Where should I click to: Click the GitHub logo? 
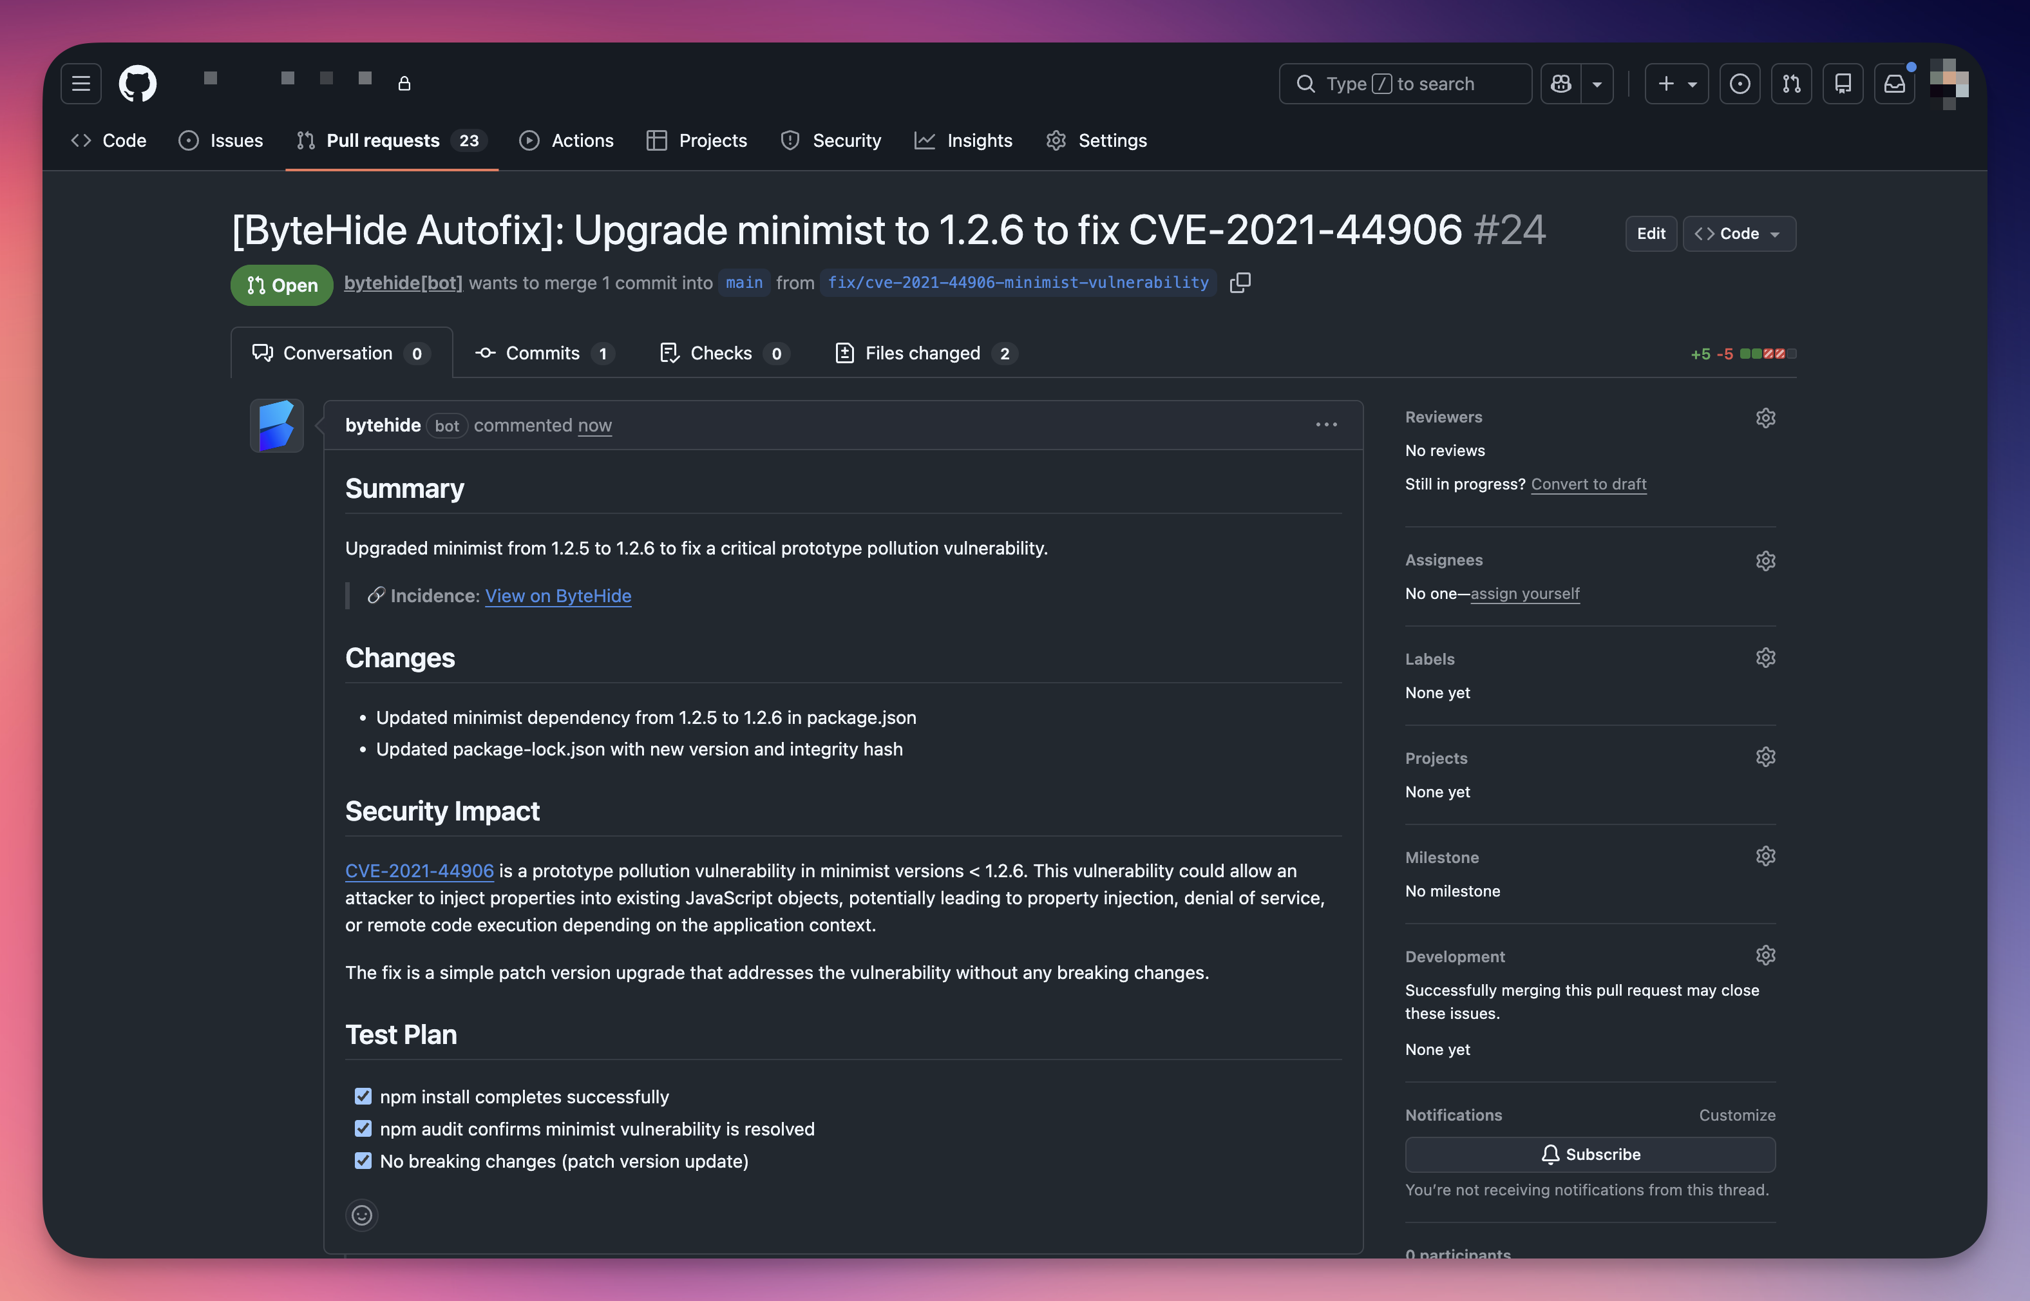point(137,83)
